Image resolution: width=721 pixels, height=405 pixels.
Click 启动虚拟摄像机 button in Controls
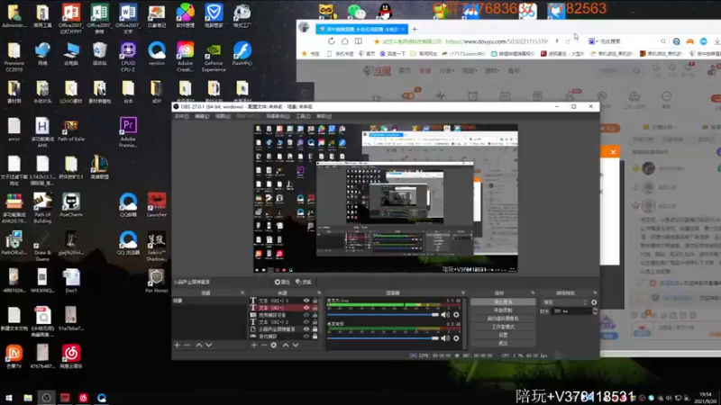point(503,319)
